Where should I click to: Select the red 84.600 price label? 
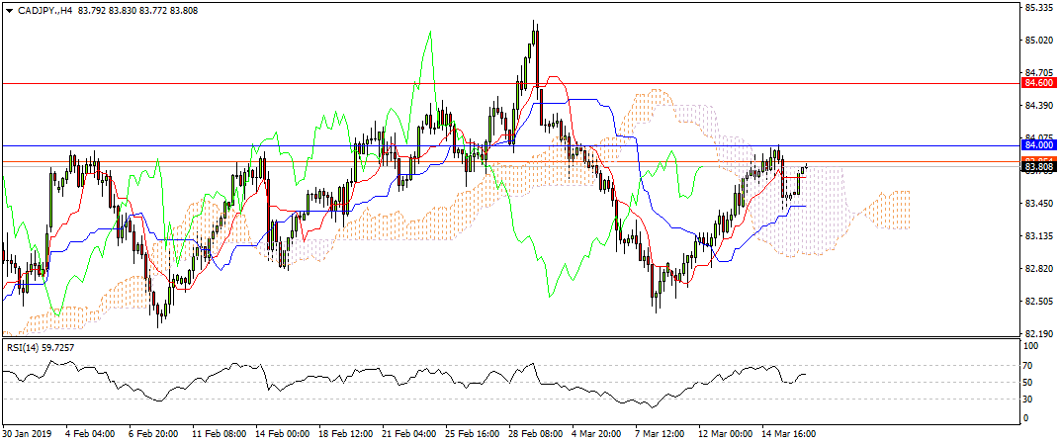coord(1036,84)
